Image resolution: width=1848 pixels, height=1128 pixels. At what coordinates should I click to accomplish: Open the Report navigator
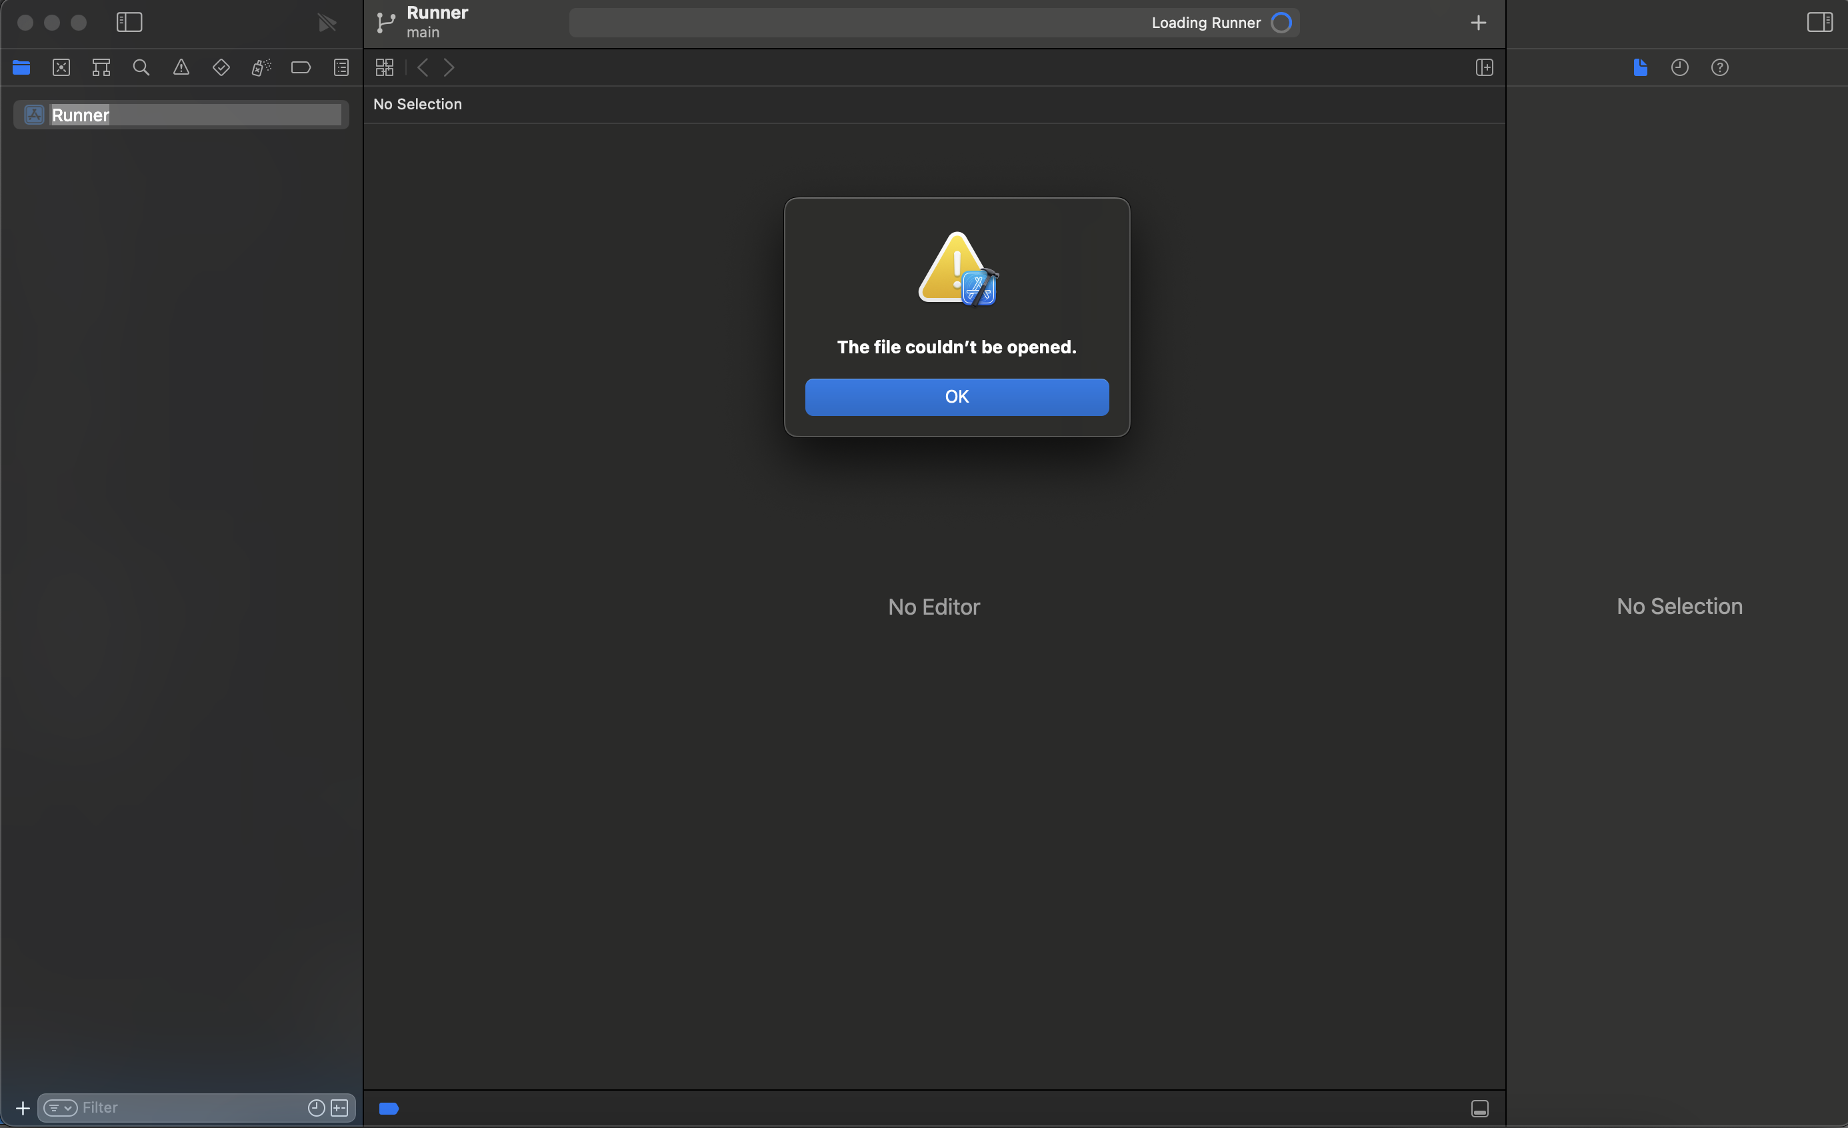[x=341, y=67]
